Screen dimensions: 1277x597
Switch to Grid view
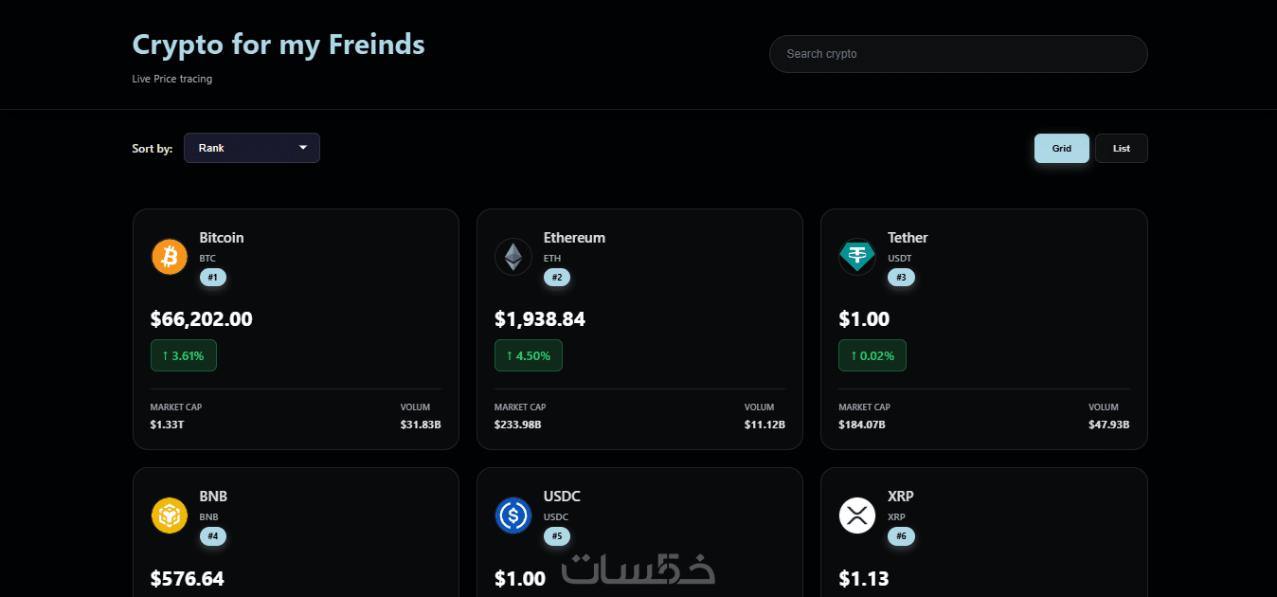click(1061, 148)
